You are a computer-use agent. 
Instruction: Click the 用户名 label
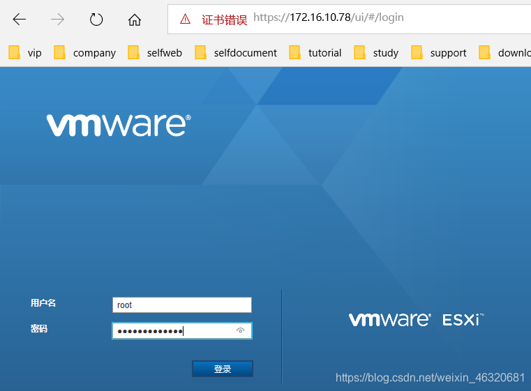[x=43, y=302]
